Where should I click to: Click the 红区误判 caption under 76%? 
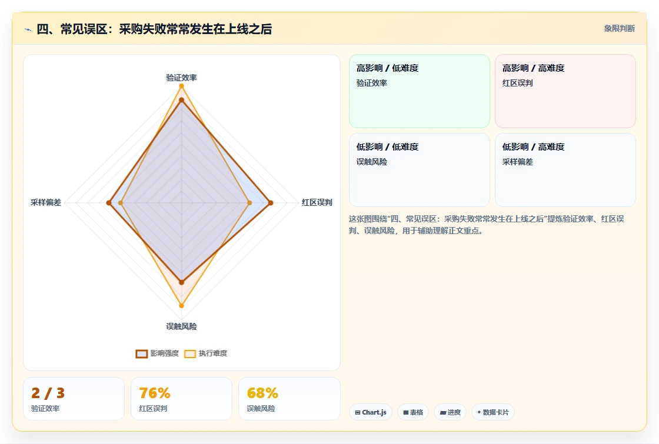coord(153,408)
